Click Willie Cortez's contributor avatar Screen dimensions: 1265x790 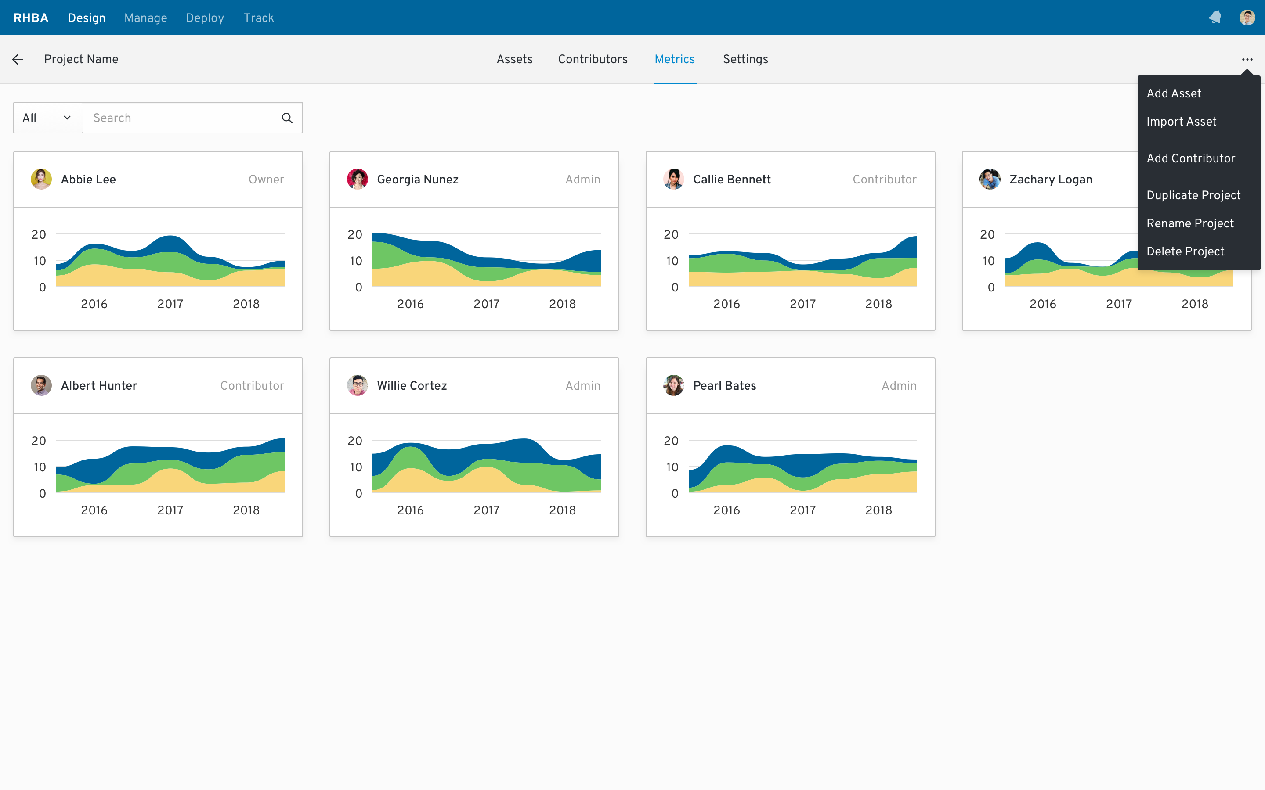(357, 385)
